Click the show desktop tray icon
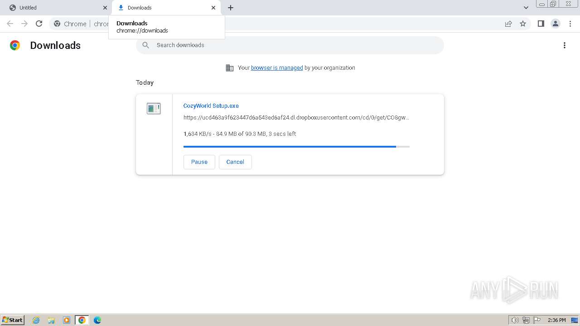 (x=575, y=320)
